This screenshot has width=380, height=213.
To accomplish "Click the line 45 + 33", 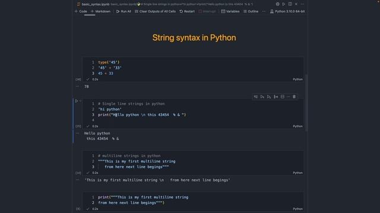I will (106, 73).
